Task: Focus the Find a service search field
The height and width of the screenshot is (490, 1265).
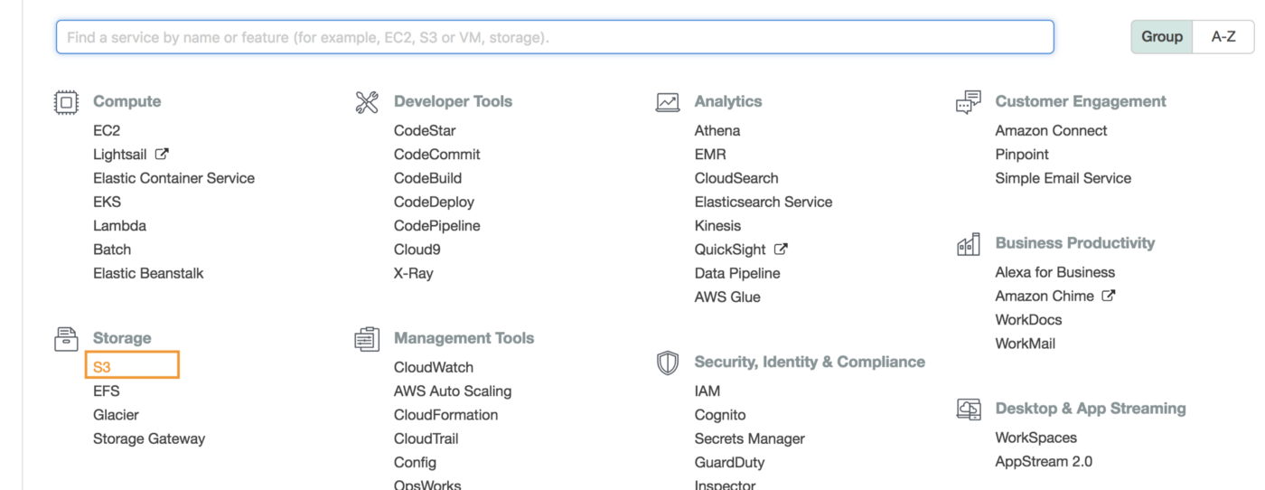Action: coord(555,37)
